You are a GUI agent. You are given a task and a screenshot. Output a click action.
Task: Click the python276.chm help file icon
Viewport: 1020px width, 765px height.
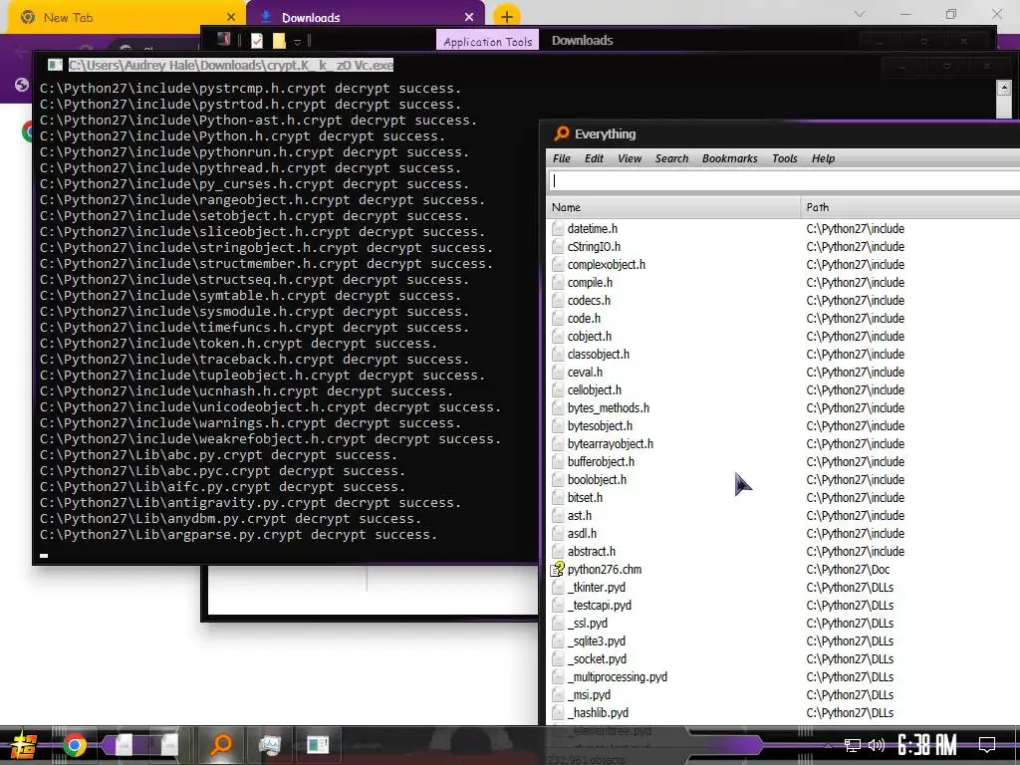tap(558, 569)
